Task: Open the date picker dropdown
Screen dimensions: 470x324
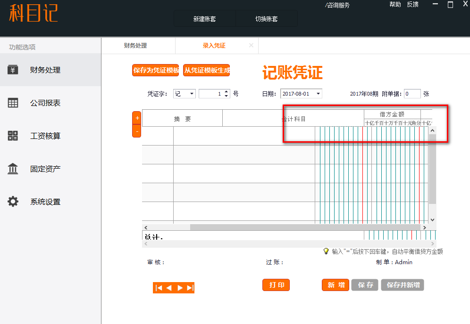Action: tap(318, 94)
